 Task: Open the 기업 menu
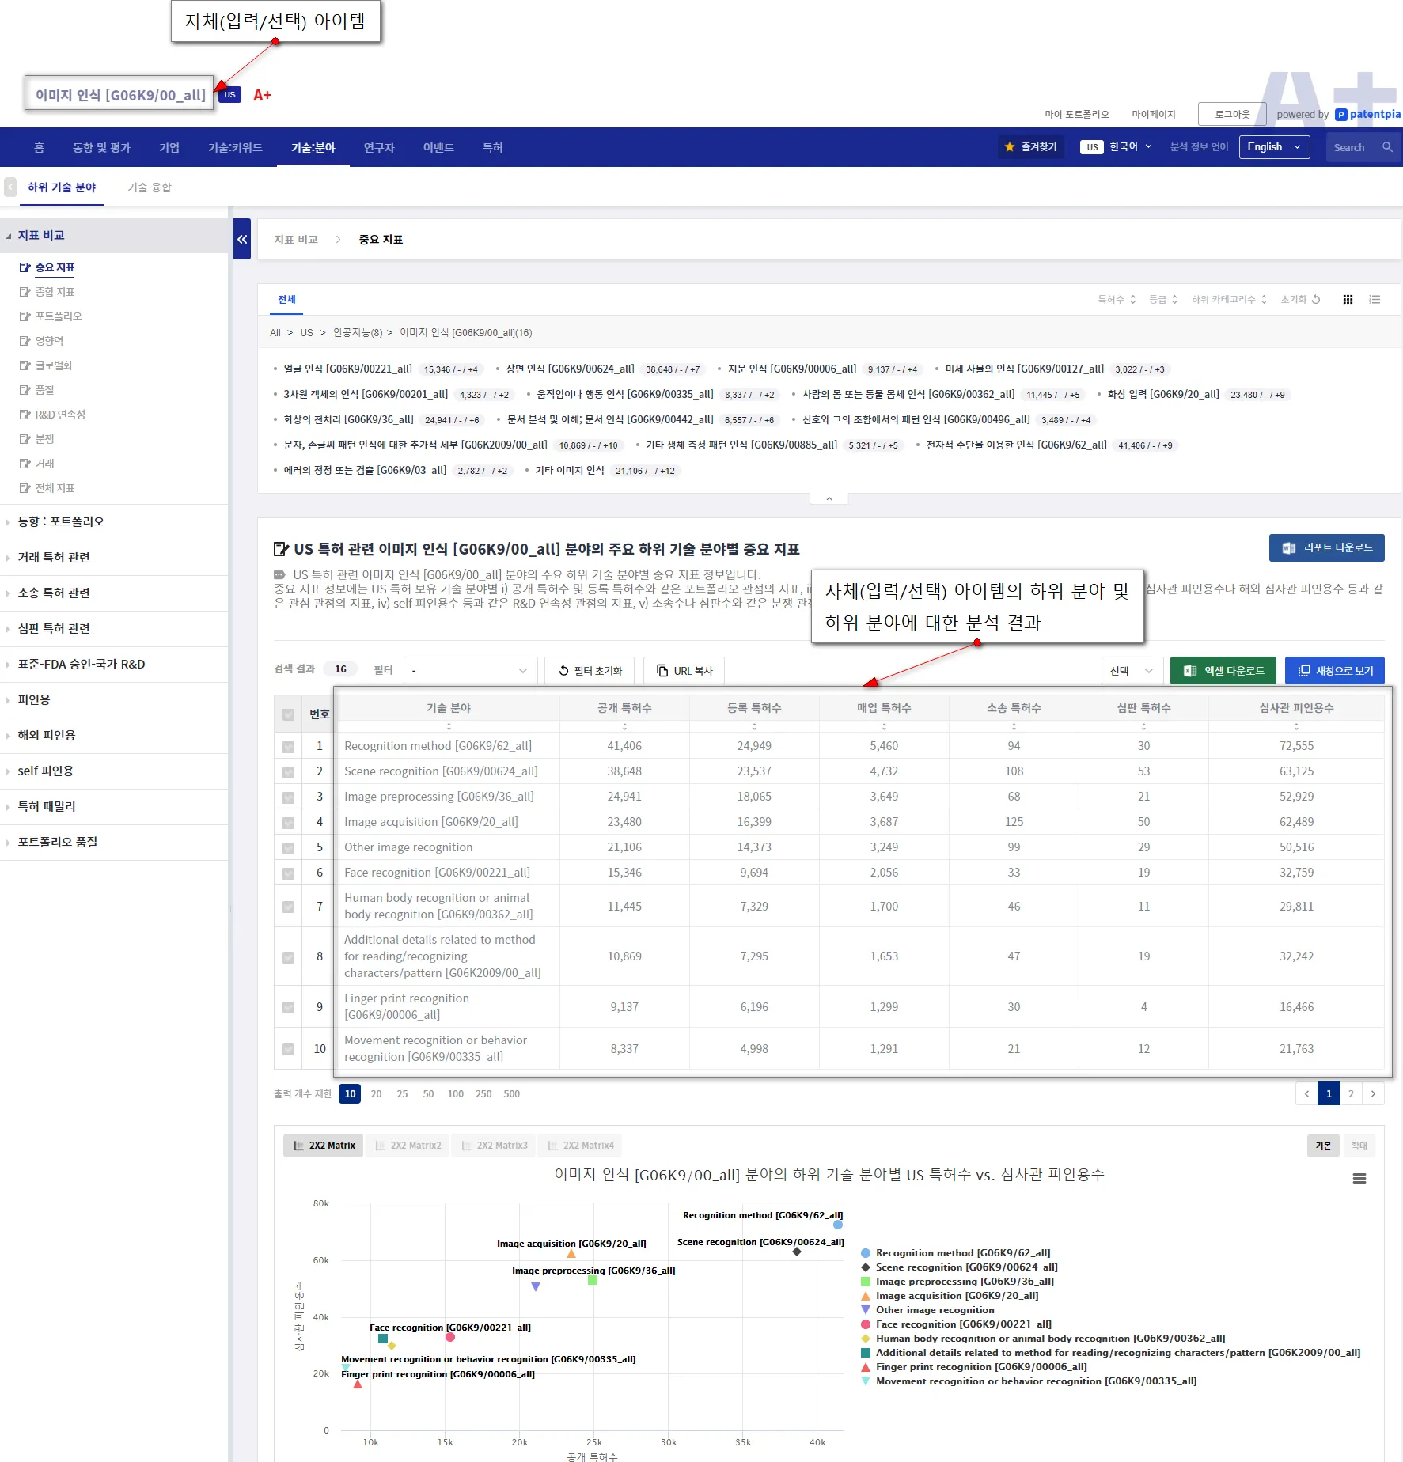tap(169, 147)
